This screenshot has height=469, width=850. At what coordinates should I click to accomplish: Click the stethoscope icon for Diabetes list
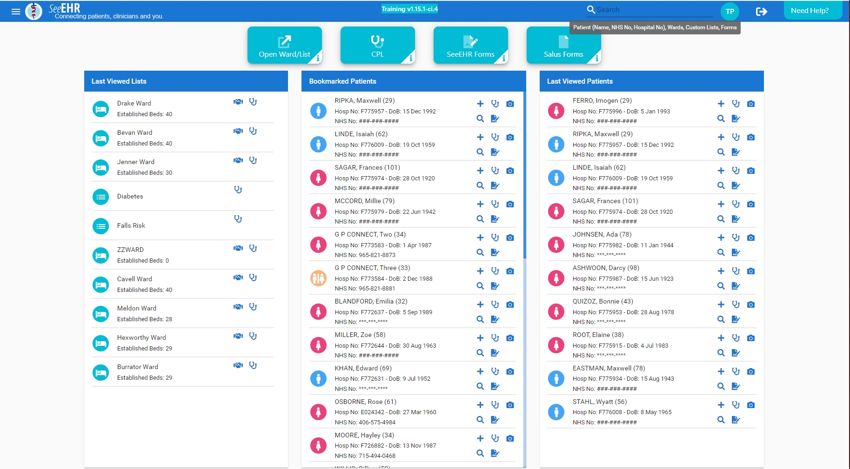point(238,190)
